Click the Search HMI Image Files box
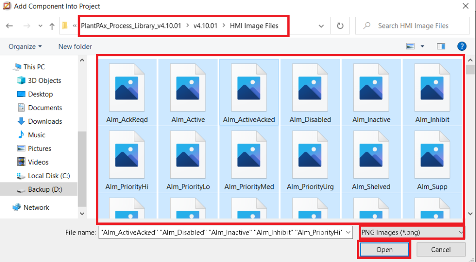The image size is (476, 262). point(412,26)
